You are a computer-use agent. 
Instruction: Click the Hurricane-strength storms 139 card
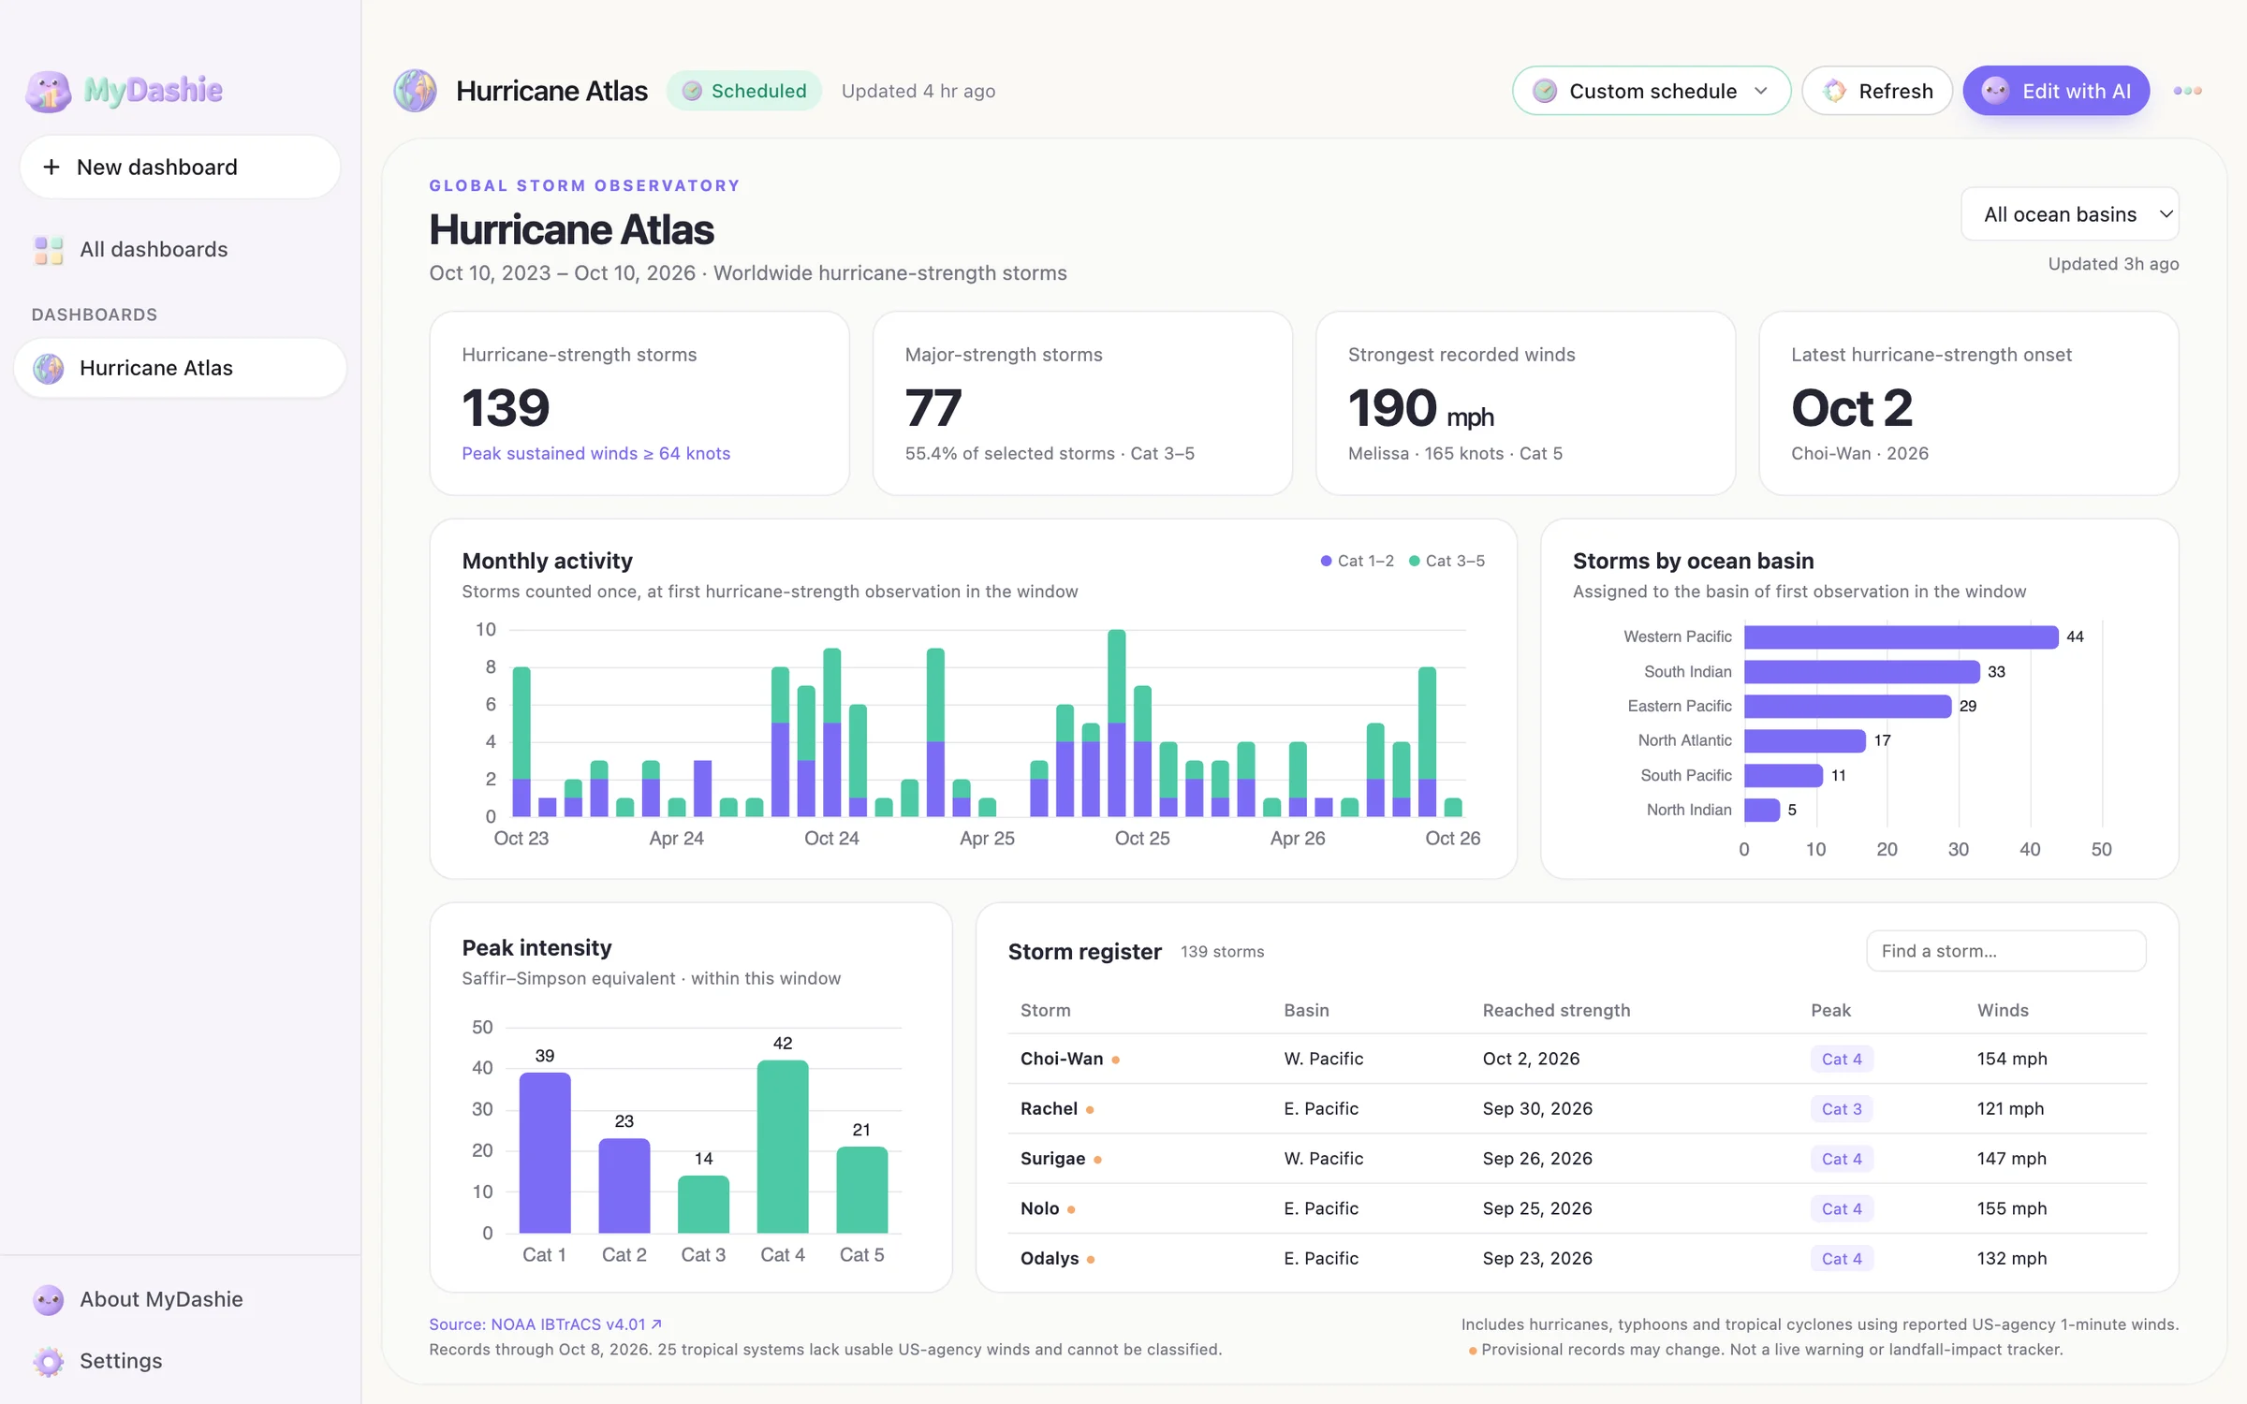[x=639, y=403]
